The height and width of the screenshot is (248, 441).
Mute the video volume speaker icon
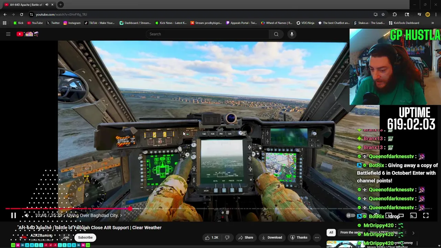click(27, 216)
